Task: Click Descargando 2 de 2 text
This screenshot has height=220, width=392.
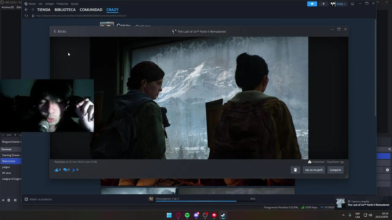Action: pos(167,199)
